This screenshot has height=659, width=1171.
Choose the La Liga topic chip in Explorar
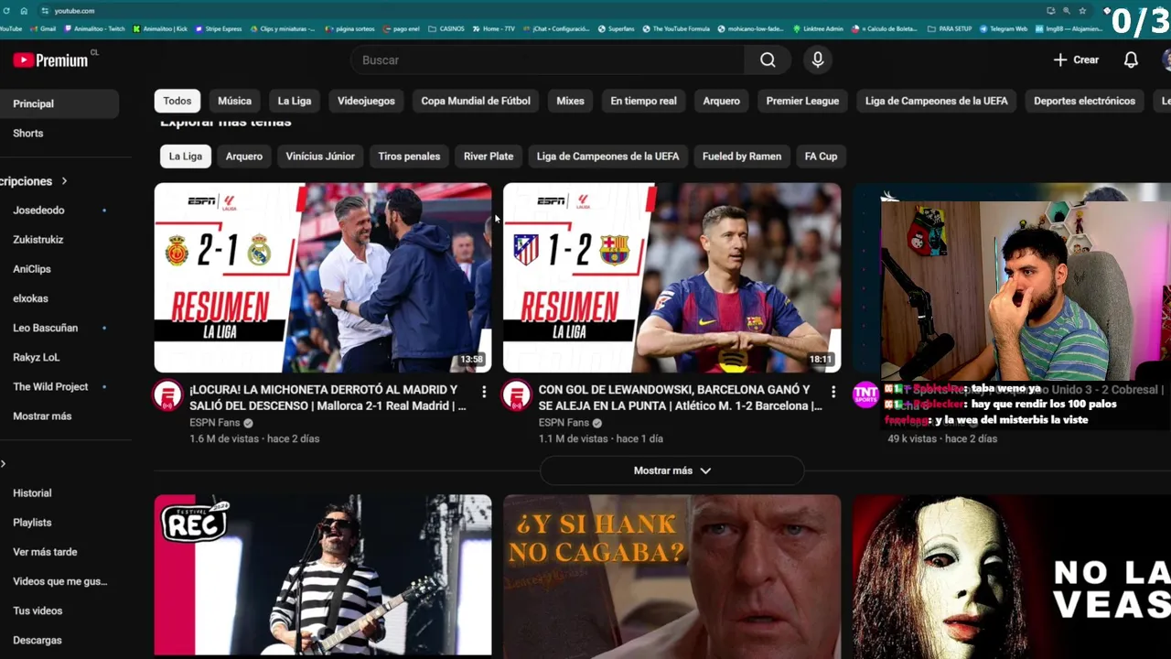click(186, 157)
